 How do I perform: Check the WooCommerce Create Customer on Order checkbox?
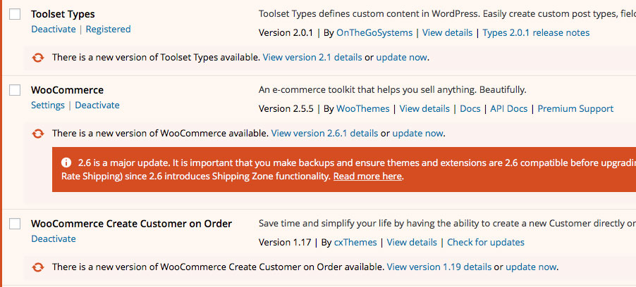click(15, 224)
